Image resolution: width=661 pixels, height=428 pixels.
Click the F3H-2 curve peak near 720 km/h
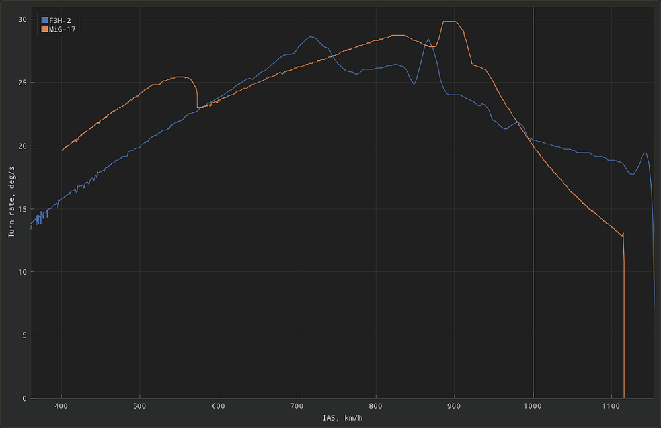pos(311,37)
